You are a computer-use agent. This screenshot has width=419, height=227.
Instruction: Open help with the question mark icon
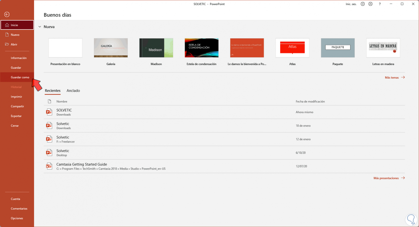380,4
